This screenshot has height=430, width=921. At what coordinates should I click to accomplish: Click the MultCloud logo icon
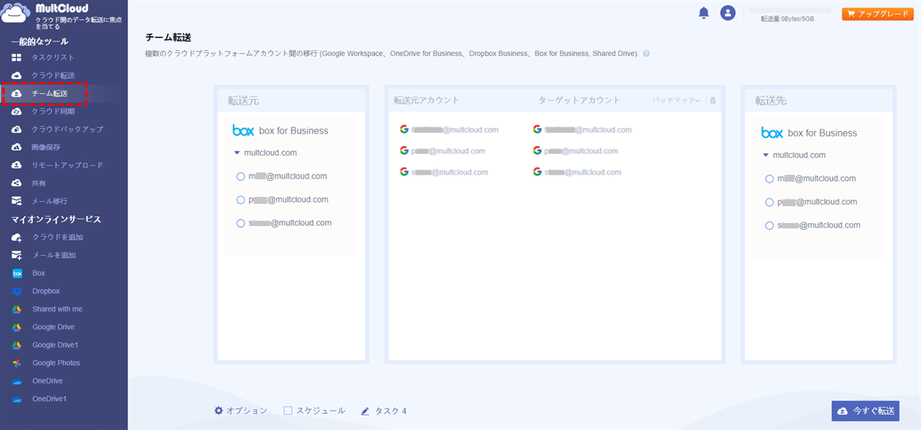[x=17, y=14]
